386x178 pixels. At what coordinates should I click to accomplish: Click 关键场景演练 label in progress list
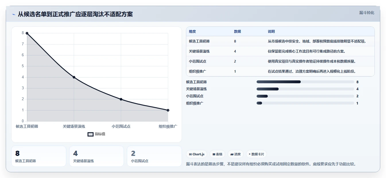coord(196,89)
